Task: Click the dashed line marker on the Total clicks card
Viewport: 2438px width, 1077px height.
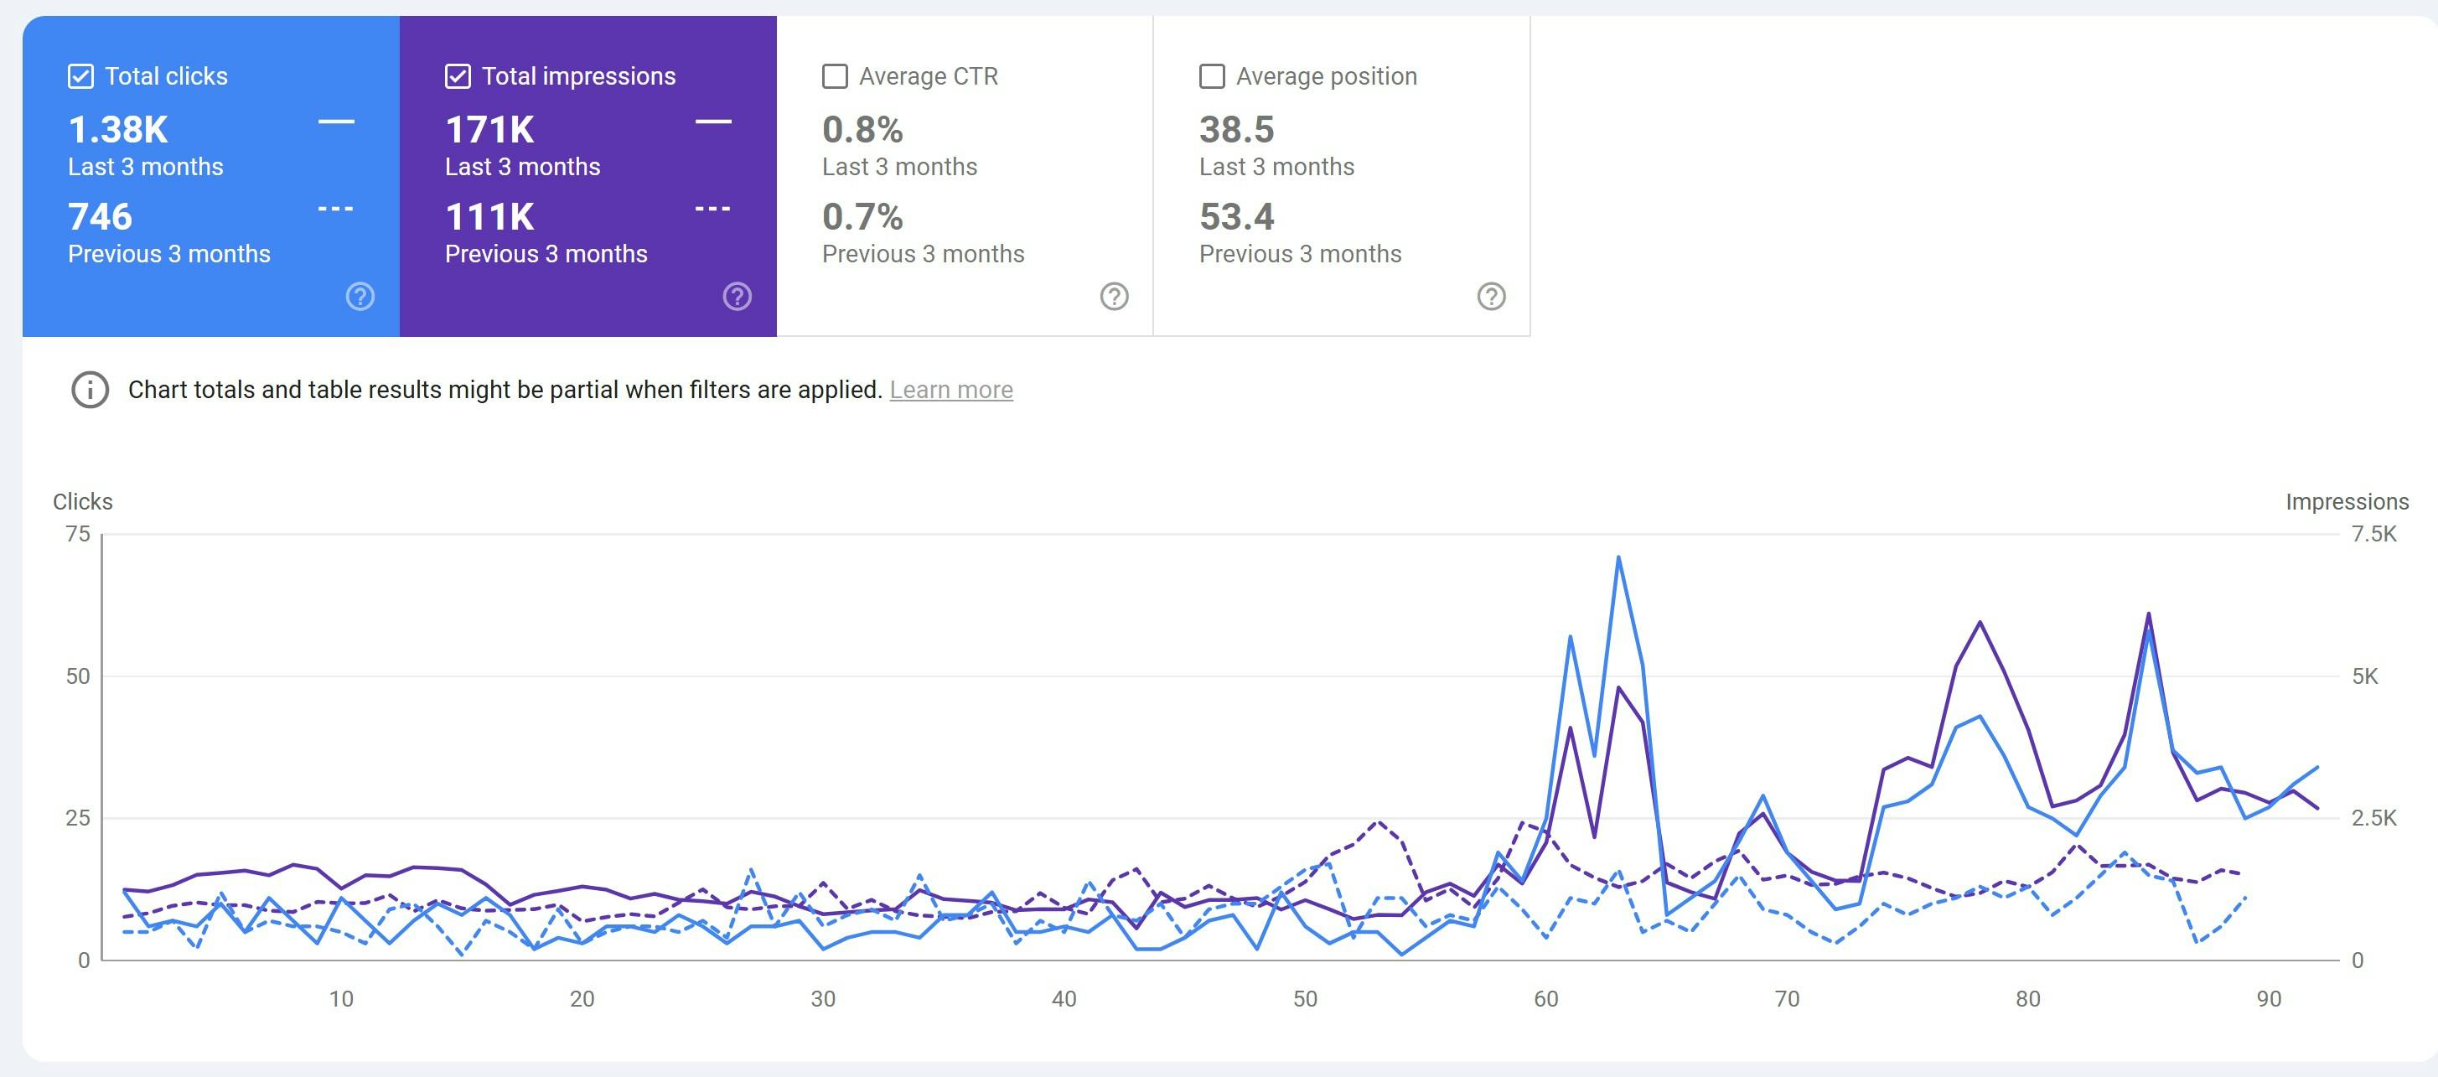Action: click(x=337, y=210)
